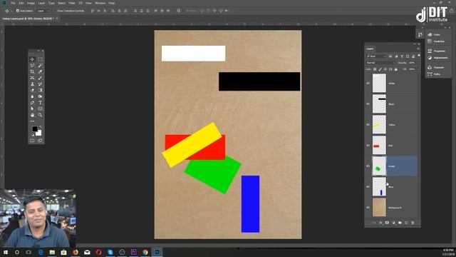Select the Horizontal Type tool
The width and height of the screenshot is (456, 257).
(x=40, y=103)
